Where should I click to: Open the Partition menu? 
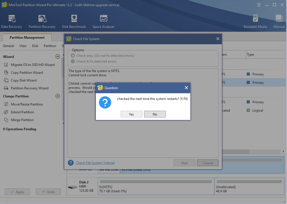point(50,46)
